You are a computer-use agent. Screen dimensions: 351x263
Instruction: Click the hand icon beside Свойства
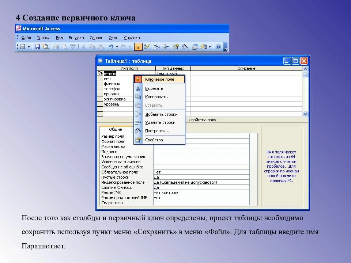coord(138,140)
